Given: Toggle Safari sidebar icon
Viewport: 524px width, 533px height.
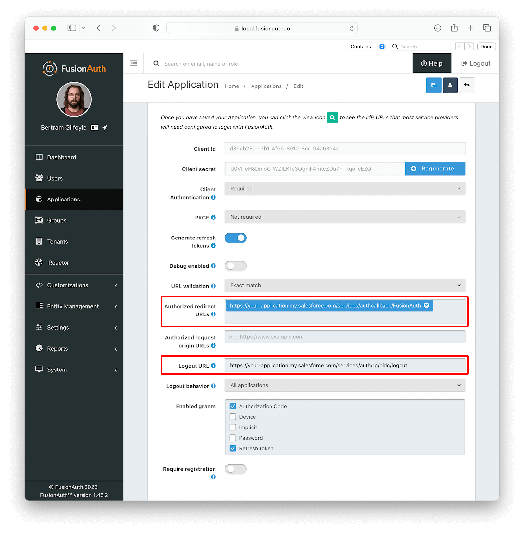Looking at the screenshot, I should pyautogui.click(x=72, y=28).
